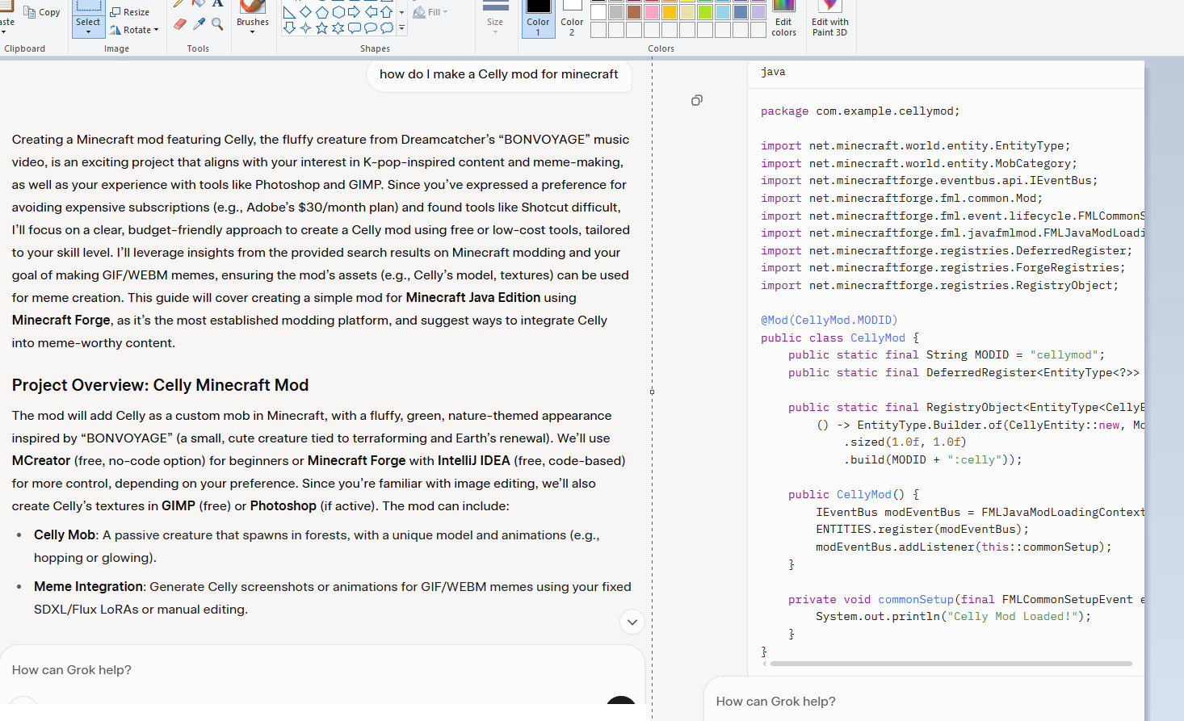Click 'package com.example.cellymod;' code line
The width and height of the screenshot is (1184, 721).
click(860, 111)
